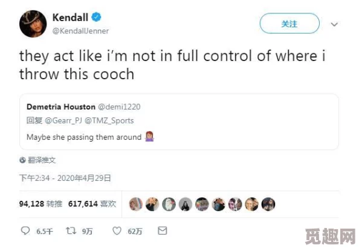
Task: Open the first liker avatar thumbnail
Action: coord(136,204)
